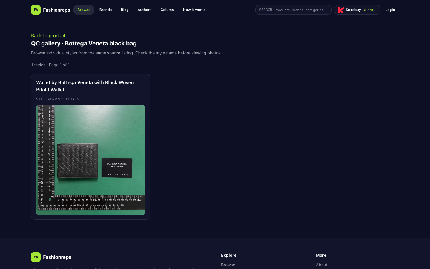Click the Fashionreps header brand name
The height and width of the screenshot is (269, 430).
(x=56, y=10)
